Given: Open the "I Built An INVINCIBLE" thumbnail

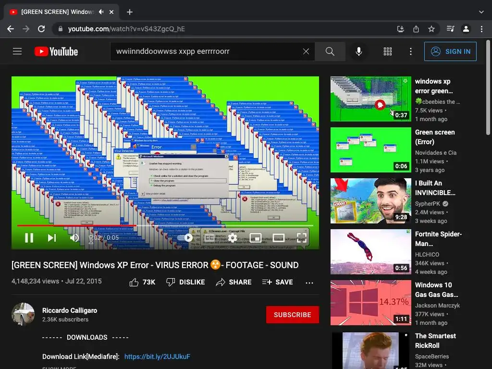Looking at the screenshot, I should click(371, 201).
